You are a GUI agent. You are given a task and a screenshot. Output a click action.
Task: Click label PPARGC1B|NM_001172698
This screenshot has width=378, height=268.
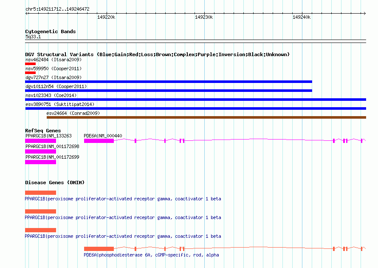click(x=52, y=146)
